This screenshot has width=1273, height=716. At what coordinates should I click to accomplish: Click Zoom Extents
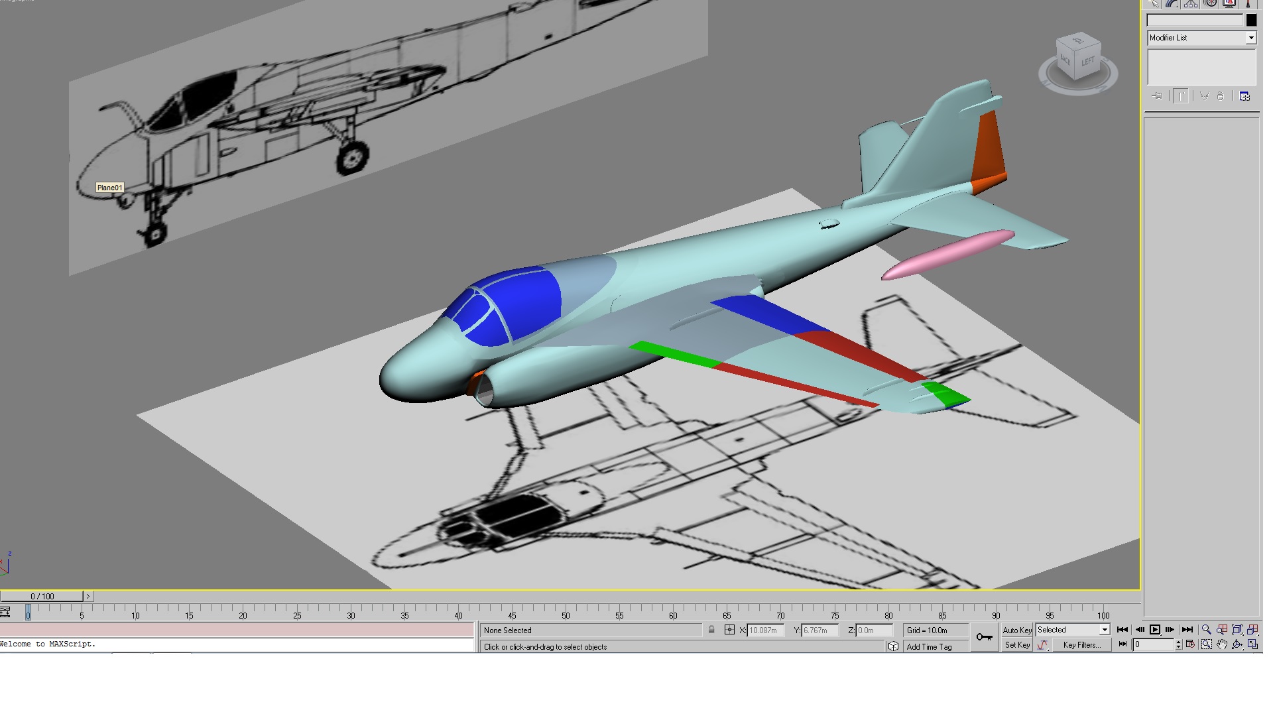(x=1237, y=630)
